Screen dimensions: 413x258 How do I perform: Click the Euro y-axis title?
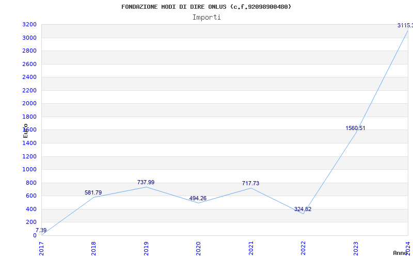(x=25, y=131)
